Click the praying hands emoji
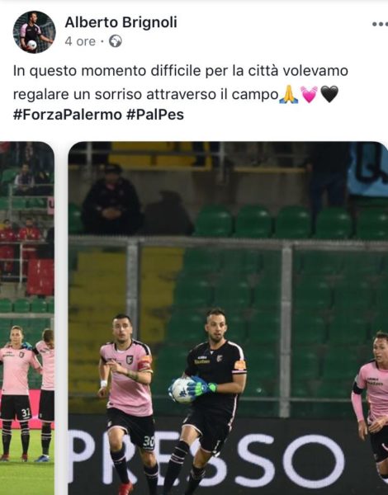The image size is (388, 495). coord(288,94)
